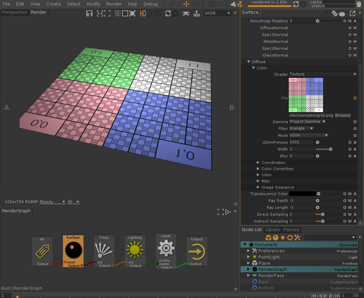Click the HD render quality icon
The image size is (364, 298).
tap(143, 13)
